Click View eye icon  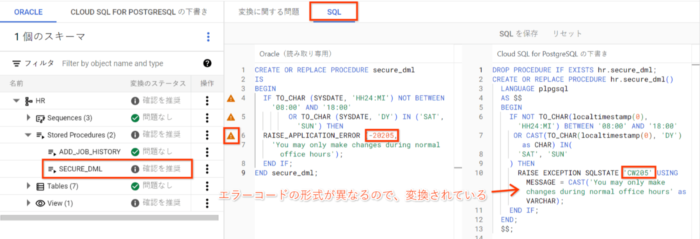[x=40, y=203]
